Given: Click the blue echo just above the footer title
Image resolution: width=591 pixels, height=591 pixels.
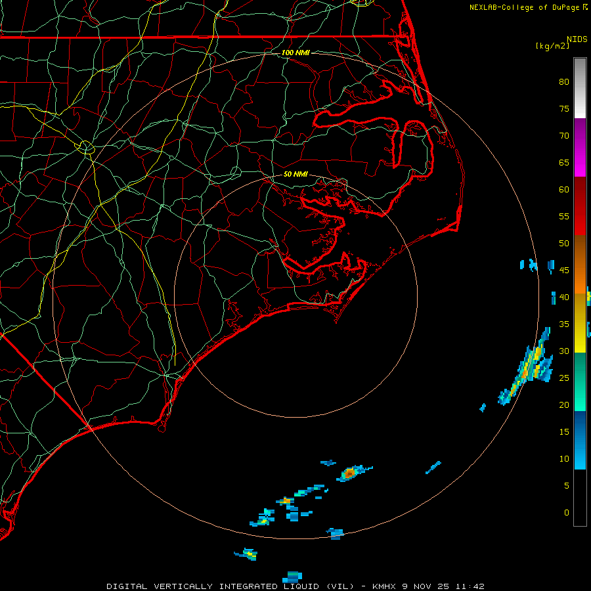Looking at the screenshot, I should (292, 577).
